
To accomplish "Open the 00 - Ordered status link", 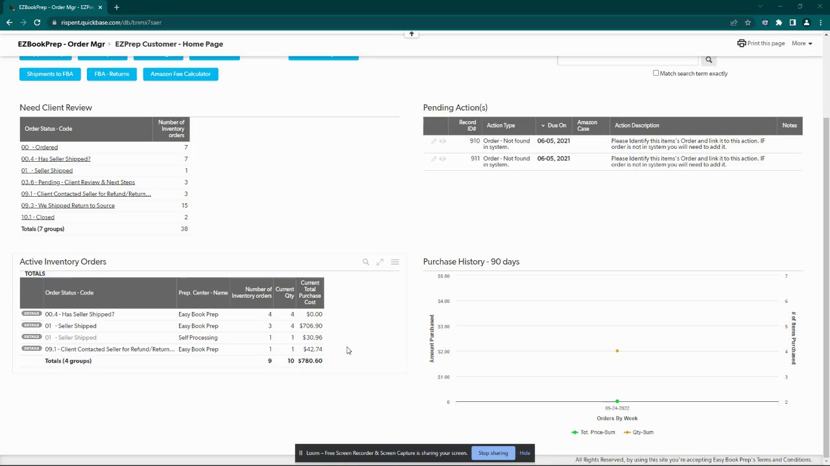I will pyautogui.click(x=40, y=147).
